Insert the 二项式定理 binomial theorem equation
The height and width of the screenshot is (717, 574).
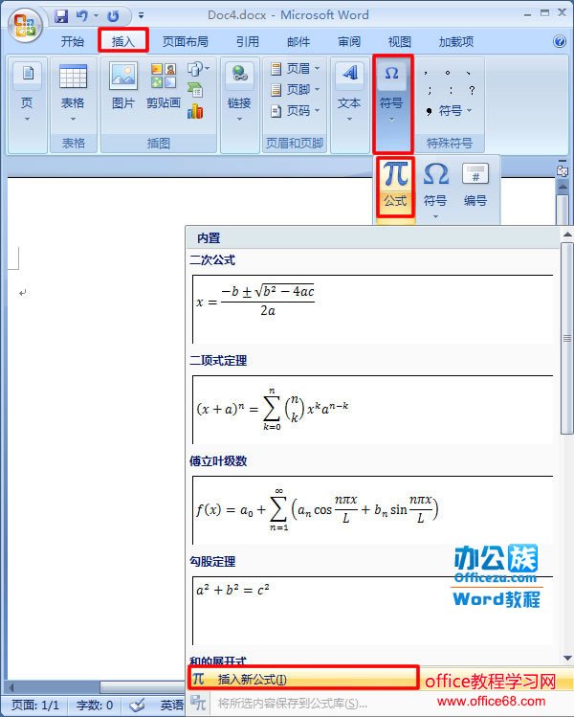point(373,410)
